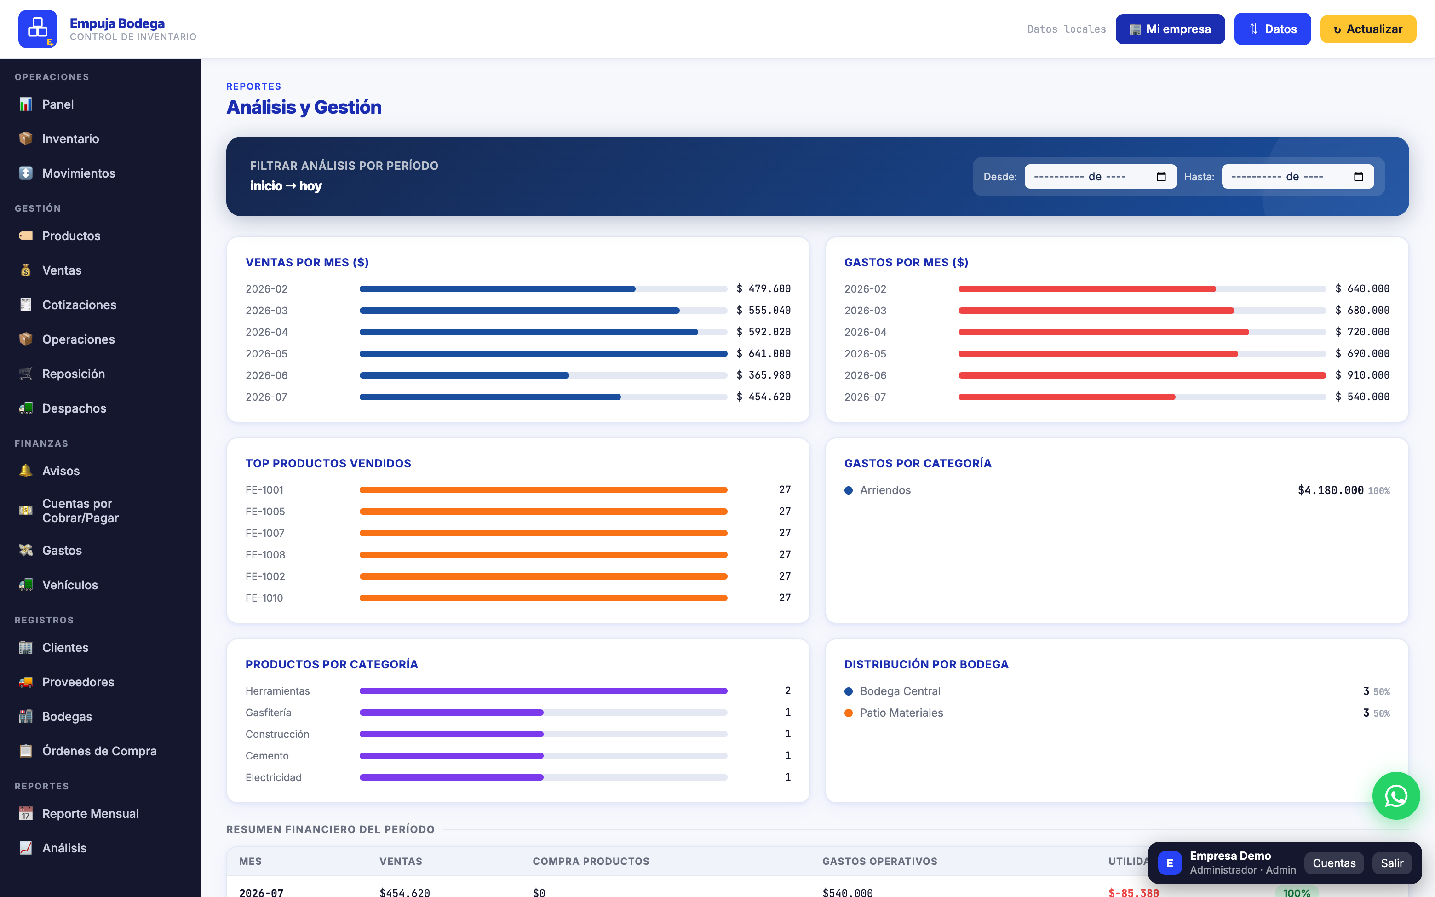Click the Cotizaciones document icon
Image resolution: width=1435 pixels, height=897 pixels.
(25, 305)
